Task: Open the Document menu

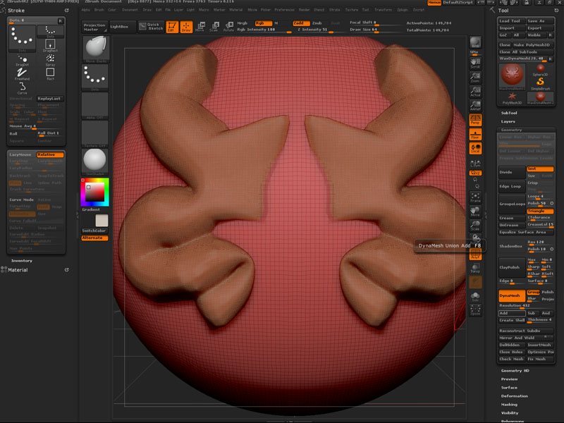Action: [x=130, y=10]
